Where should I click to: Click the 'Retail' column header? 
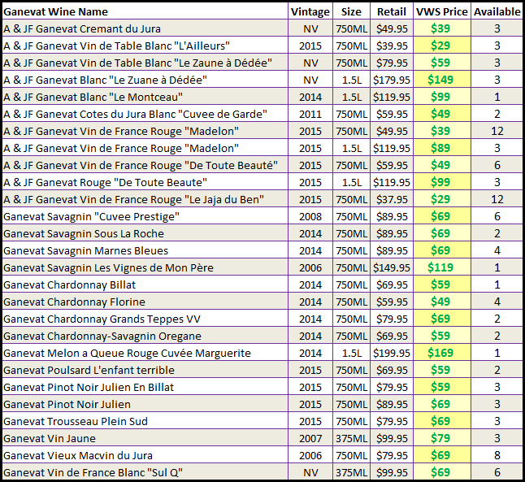click(x=392, y=11)
